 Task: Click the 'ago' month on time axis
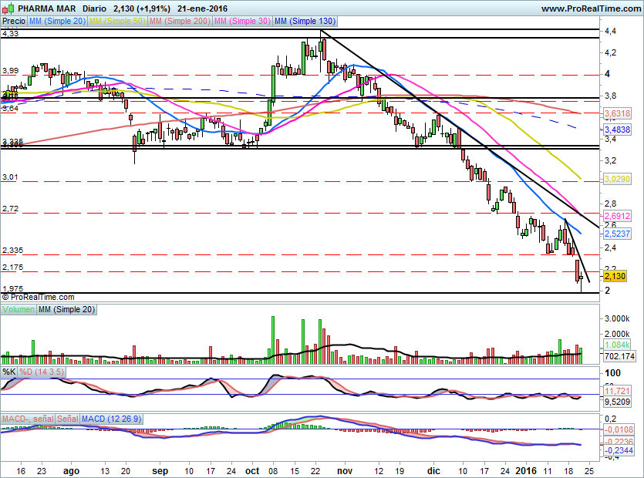[x=72, y=471]
